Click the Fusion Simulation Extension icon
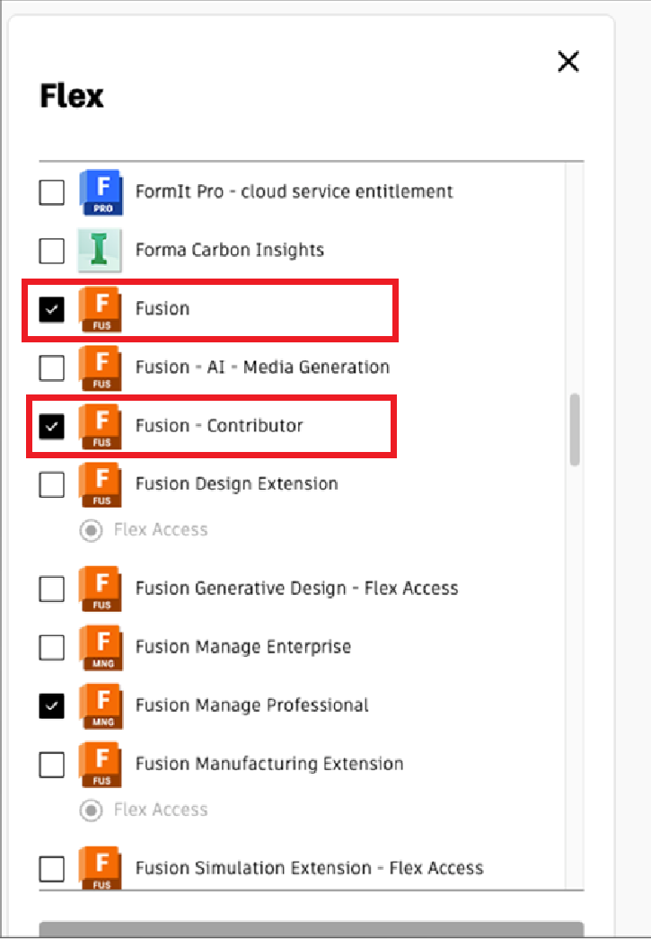651x939 pixels. (x=101, y=868)
